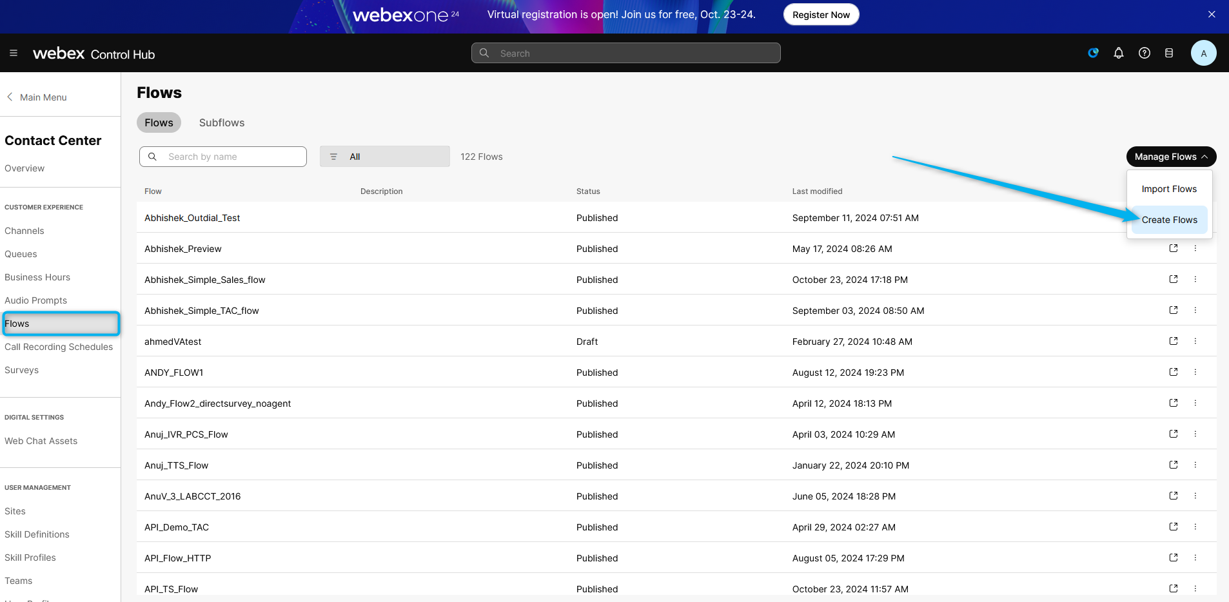Click the Flow column header

(x=153, y=191)
